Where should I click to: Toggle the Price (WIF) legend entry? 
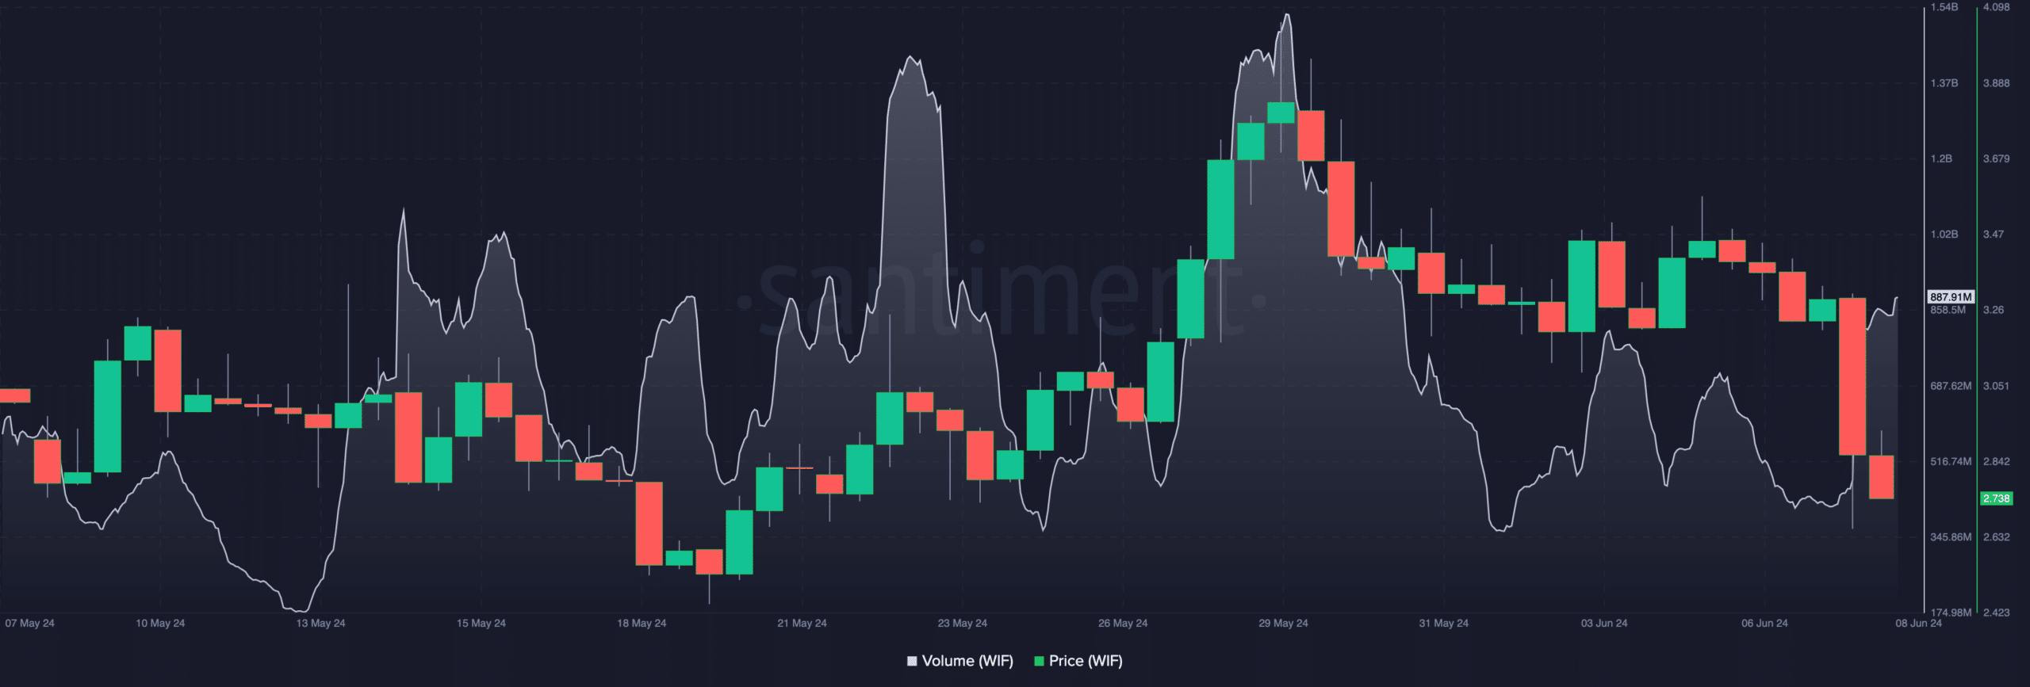click(1078, 661)
